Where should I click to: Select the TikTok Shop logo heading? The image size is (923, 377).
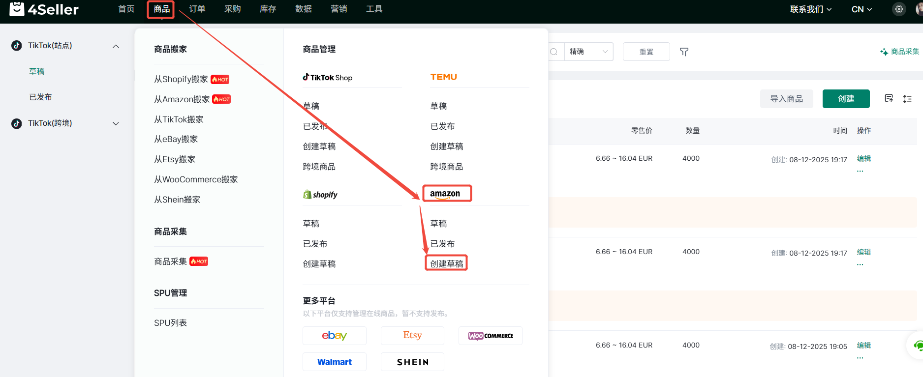pos(328,77)
